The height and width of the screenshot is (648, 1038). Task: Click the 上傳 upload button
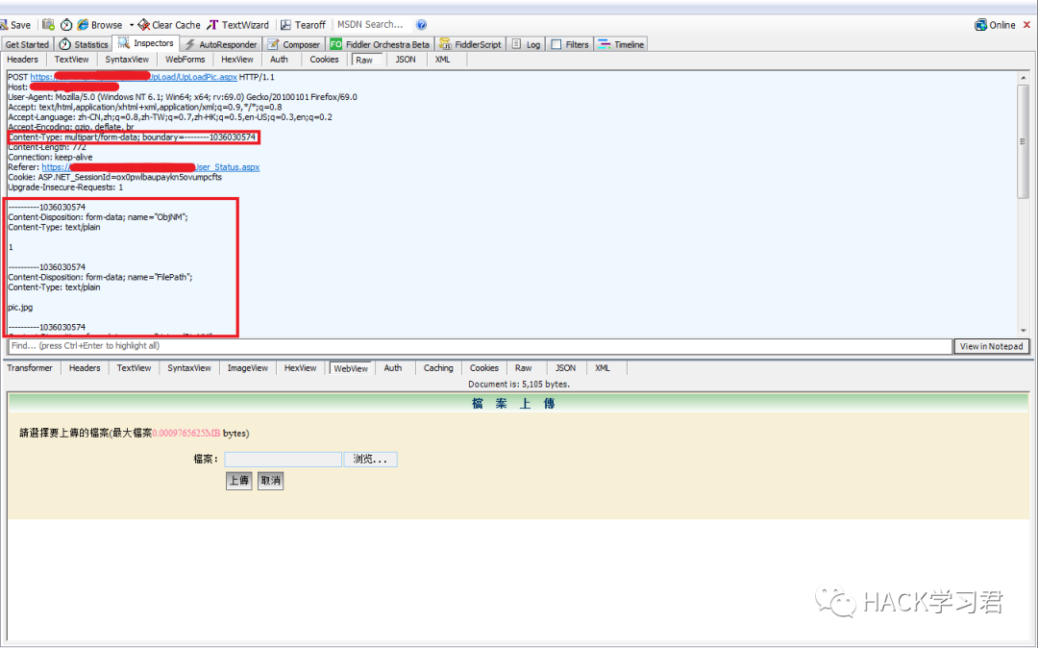pyautogui.click(x=239, y=481)
